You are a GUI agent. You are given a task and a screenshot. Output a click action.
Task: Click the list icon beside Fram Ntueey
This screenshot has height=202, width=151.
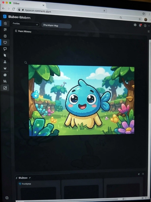(x=16, y=31)
